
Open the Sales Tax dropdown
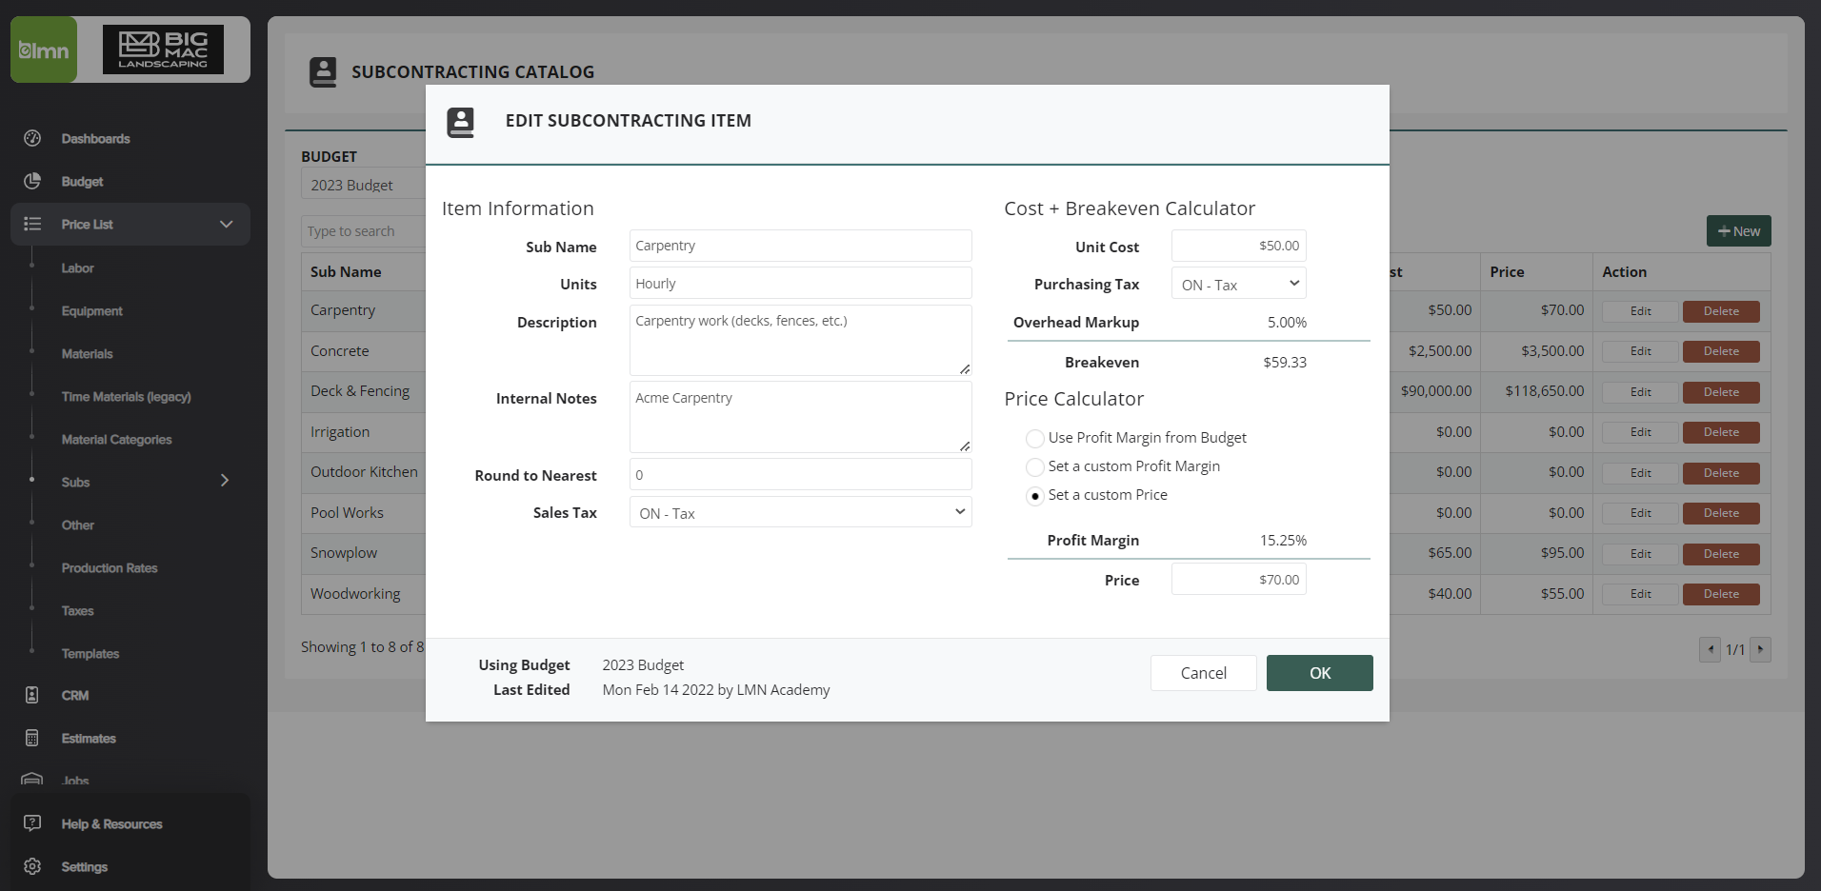pos(801,512)
